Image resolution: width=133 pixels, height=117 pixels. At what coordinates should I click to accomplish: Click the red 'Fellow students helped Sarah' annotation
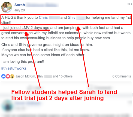[x=64, y=95]
